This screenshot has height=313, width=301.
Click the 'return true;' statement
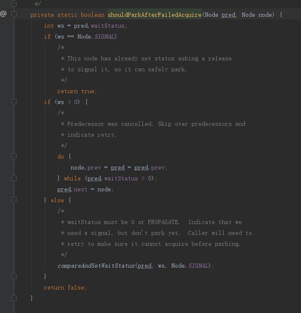pyautogui.click(x=77, y=91)
